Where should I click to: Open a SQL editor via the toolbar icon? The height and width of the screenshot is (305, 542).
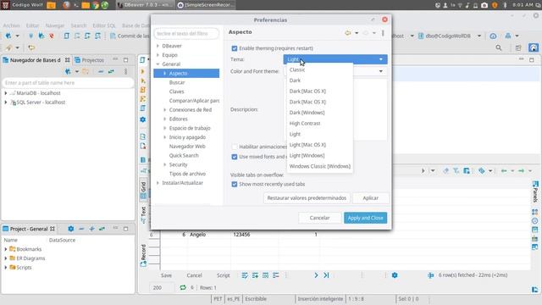pyautogui.click(x=66, y=36)
